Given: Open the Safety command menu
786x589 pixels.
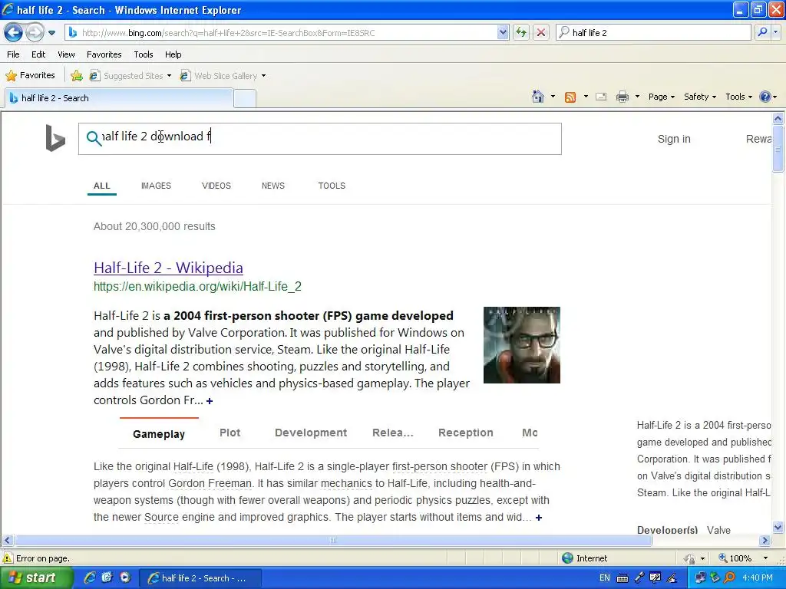Looking at the screenshot, I should pyautogui.click(x=700, y=97).
